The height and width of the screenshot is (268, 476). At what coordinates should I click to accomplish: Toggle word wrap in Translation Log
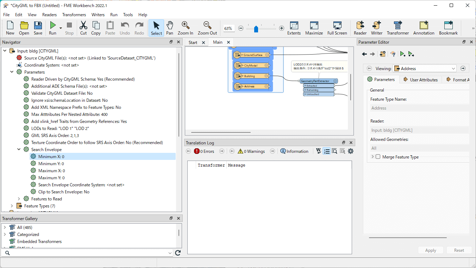click(319, 151)
